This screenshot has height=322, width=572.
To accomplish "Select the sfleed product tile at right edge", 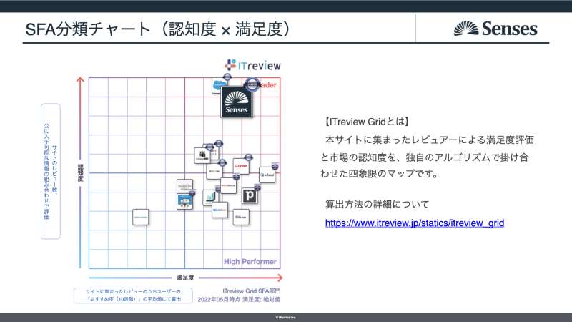I will [x=267, y=175].
